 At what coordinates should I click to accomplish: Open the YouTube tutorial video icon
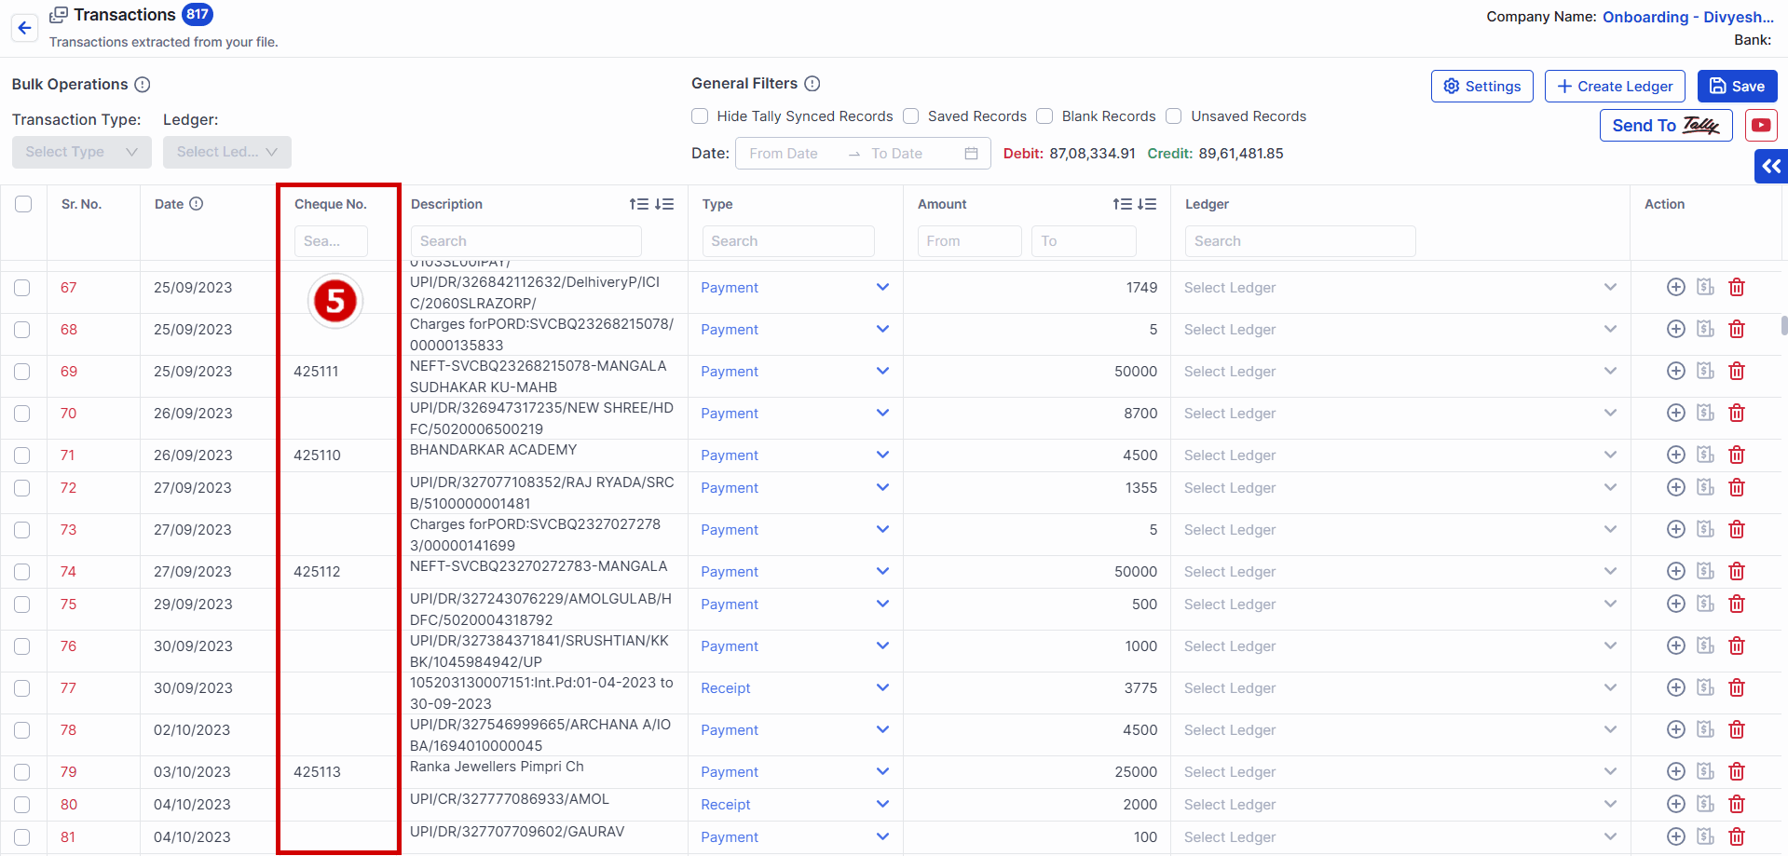coord(1761,125)
